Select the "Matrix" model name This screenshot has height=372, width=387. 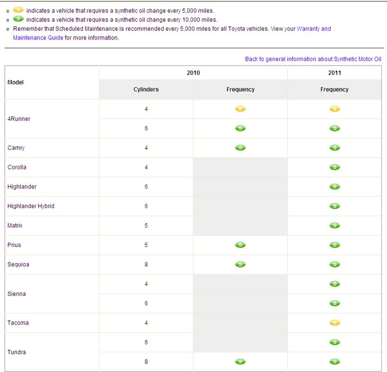pos(15,226)
